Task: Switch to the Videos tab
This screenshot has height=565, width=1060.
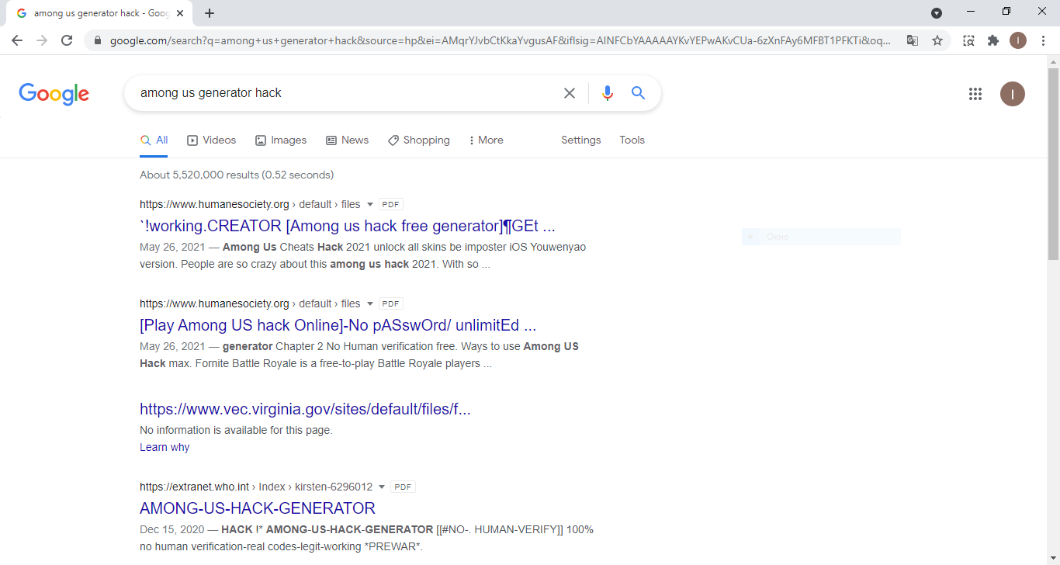Action: 212,140
